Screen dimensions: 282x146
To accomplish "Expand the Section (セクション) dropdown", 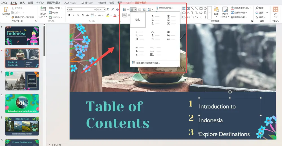I will coord(61,17).
